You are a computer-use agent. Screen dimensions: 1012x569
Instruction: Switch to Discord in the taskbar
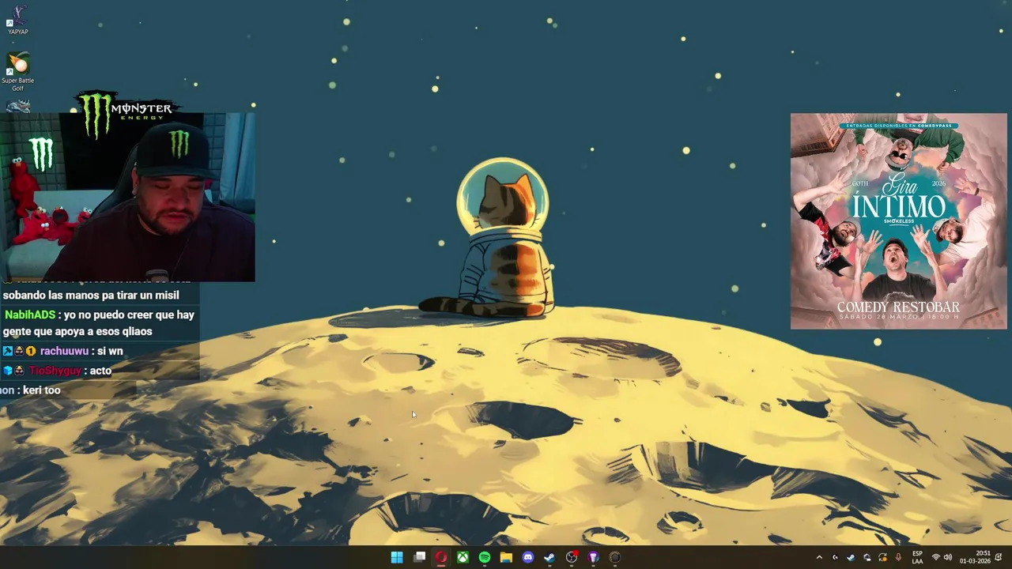[528, 557]
